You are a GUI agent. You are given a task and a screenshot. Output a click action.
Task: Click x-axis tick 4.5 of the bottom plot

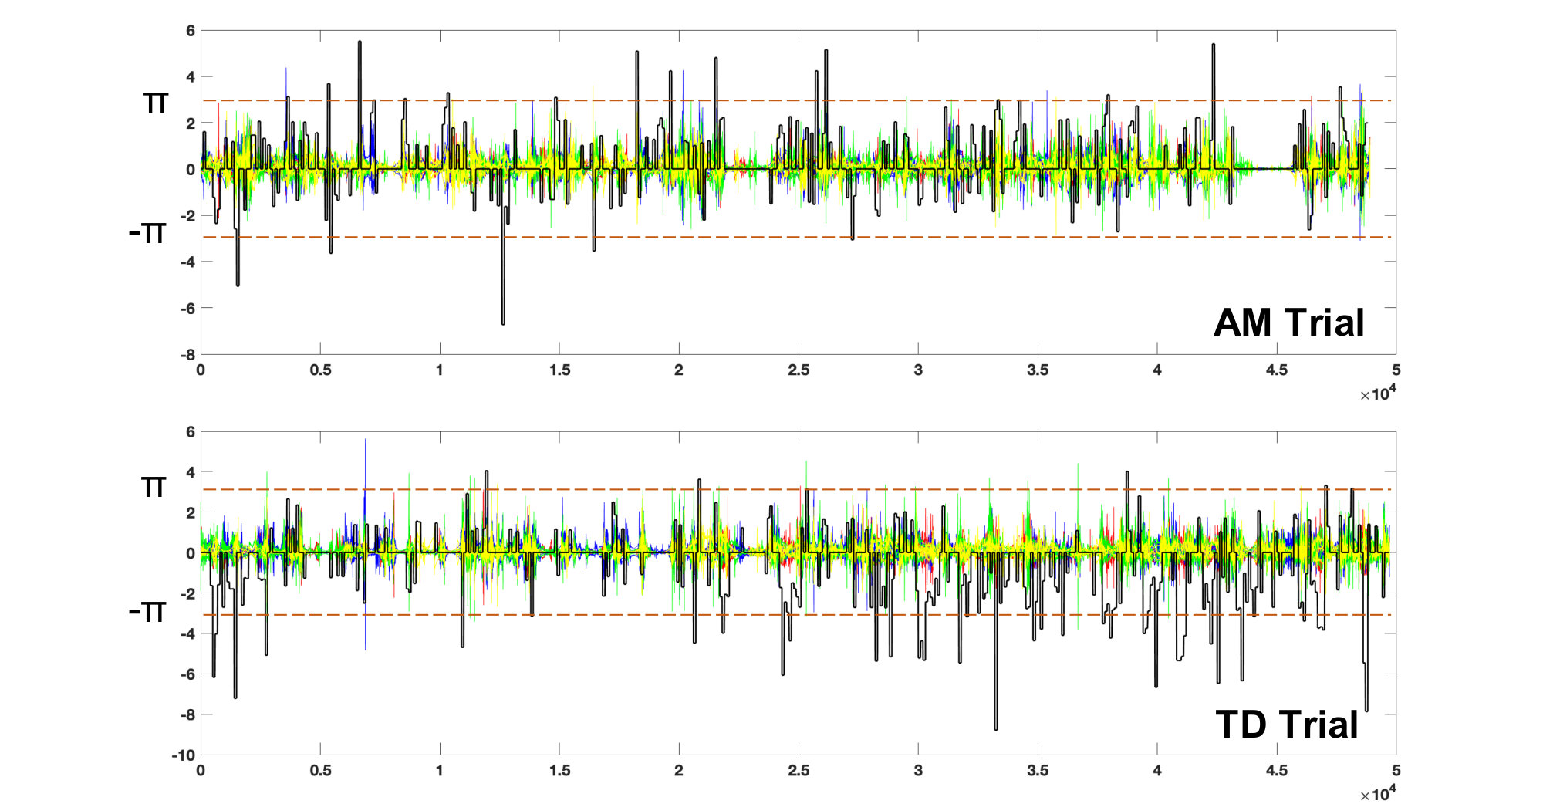(1277, 771)
